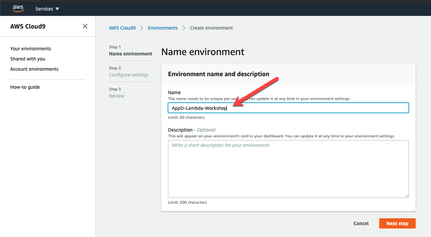Open the How-to guide link
The width and height of the screenshot is (431, 237).
25,87
